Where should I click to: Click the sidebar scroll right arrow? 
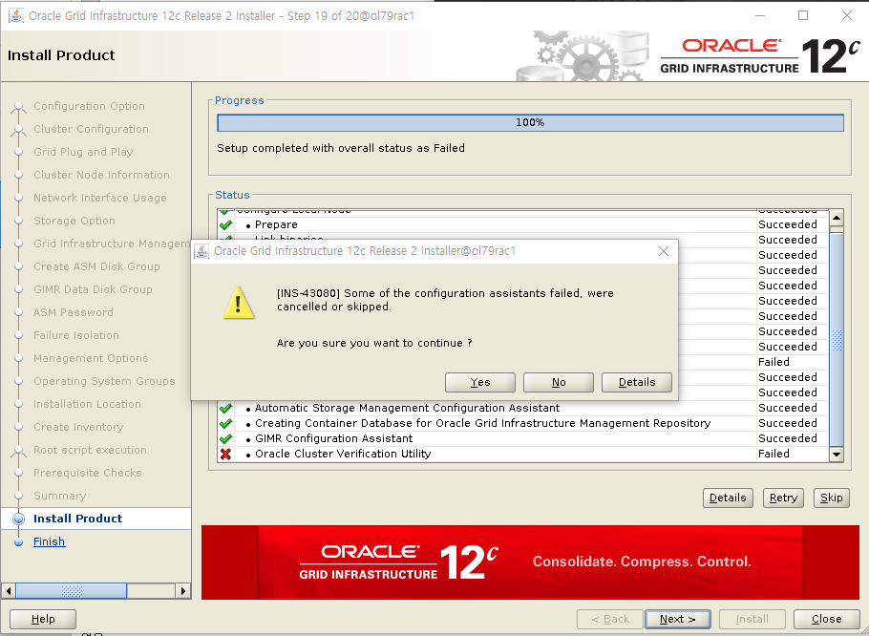tap(183, 591)
